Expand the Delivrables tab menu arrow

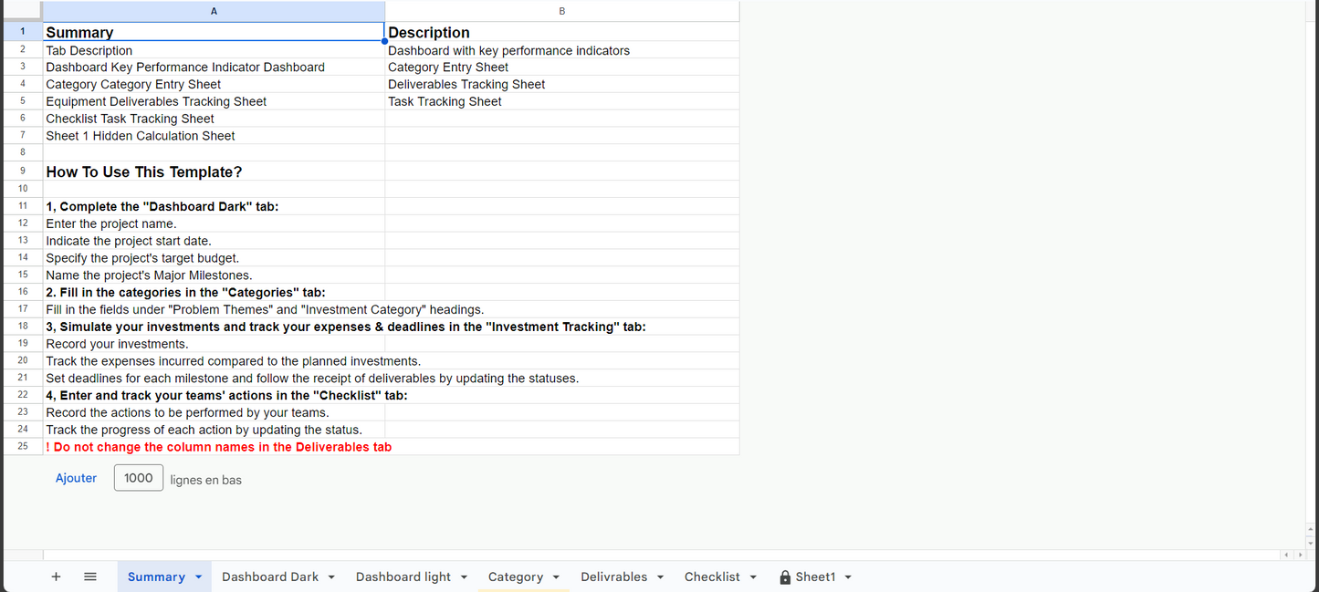tap(660, 577)
